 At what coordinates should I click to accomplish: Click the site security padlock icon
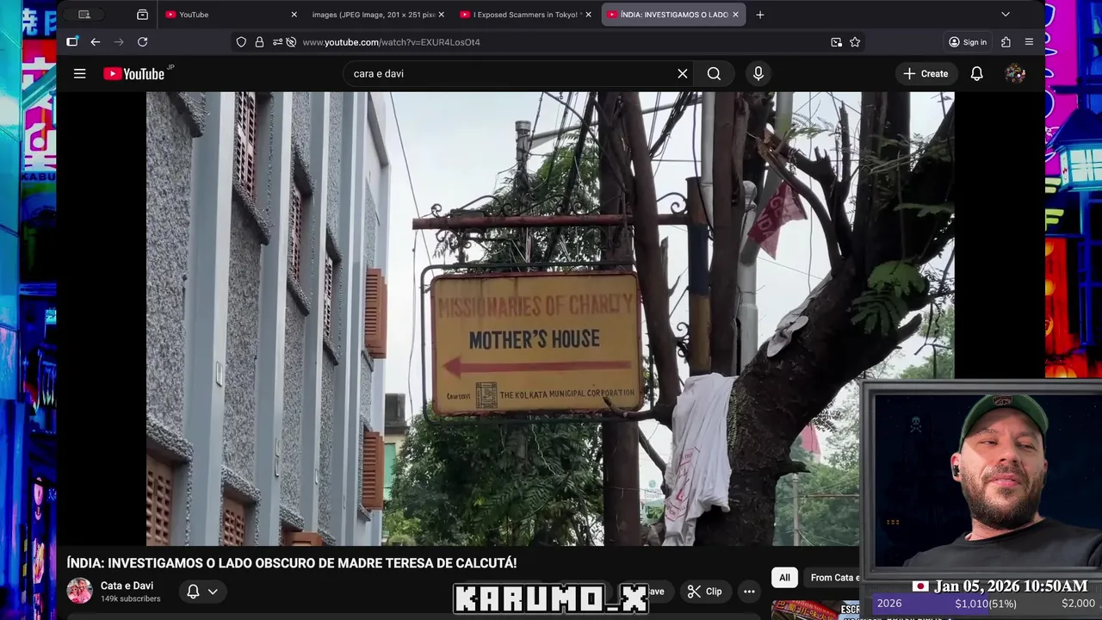259,42
